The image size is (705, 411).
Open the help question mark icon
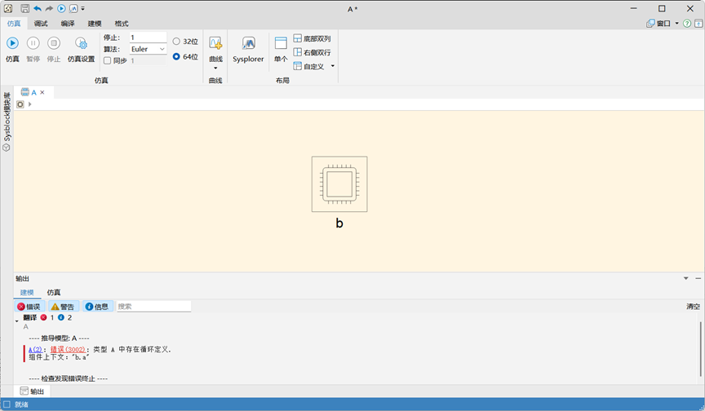687,24
